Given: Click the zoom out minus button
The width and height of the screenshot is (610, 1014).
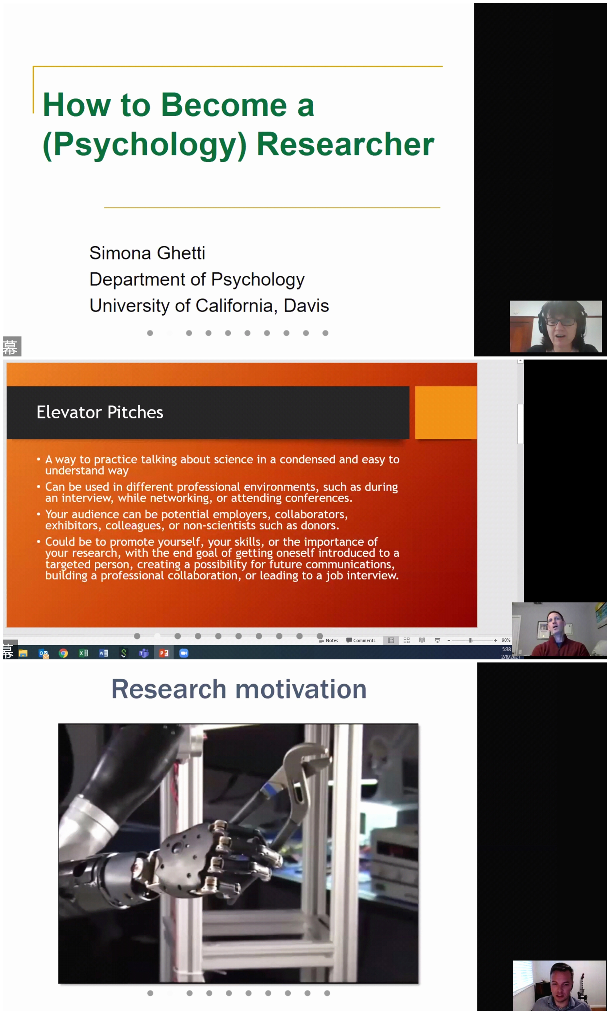Looking at the screenshot, I should pos(449,640).
